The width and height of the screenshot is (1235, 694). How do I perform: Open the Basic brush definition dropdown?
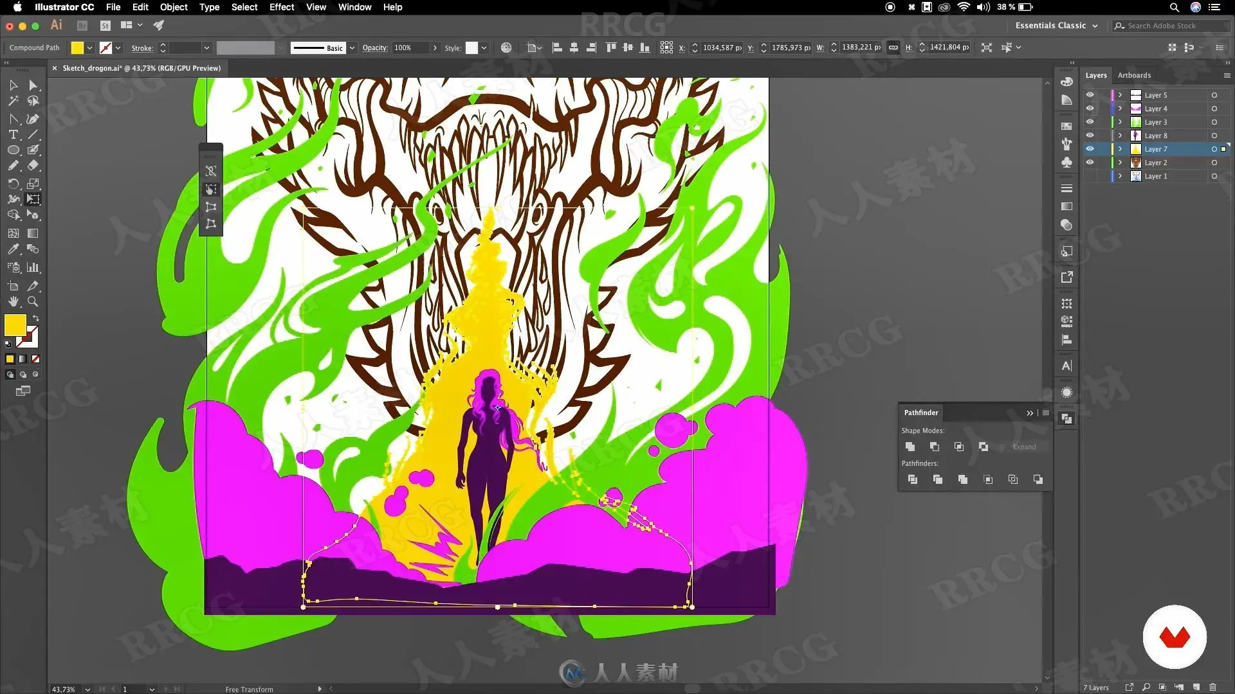(352, 48)
